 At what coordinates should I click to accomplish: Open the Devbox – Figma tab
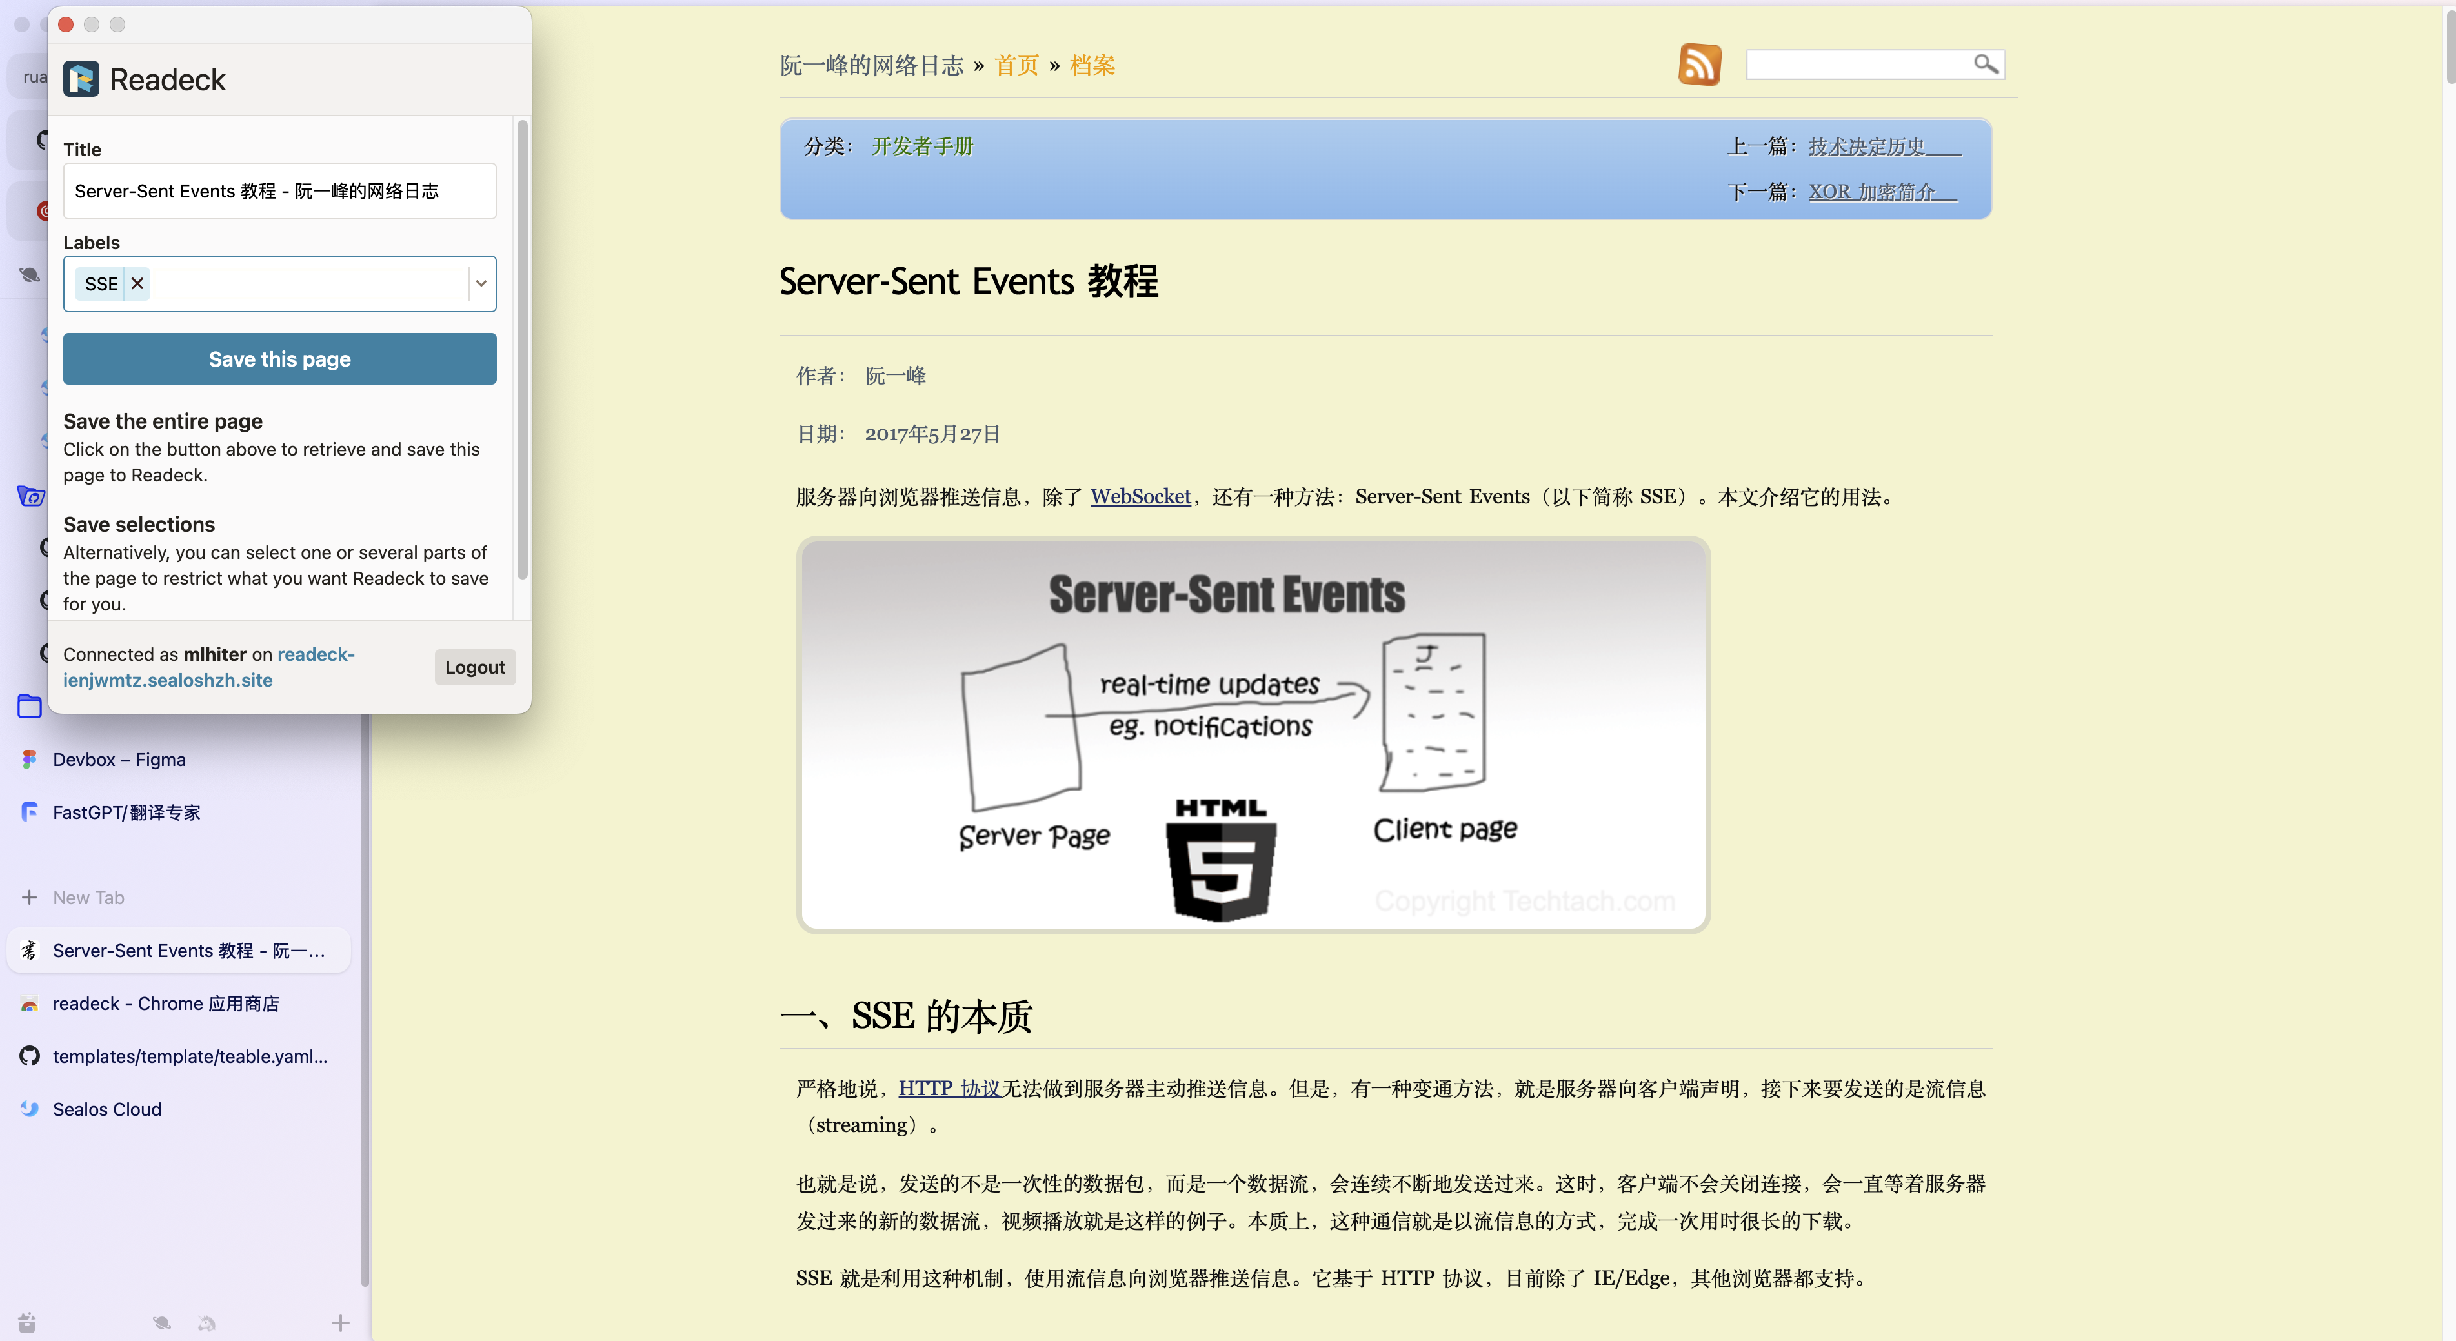point(119,759)
